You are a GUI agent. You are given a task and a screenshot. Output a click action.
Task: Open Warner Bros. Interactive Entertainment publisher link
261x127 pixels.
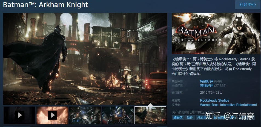[x=228, y=105]
